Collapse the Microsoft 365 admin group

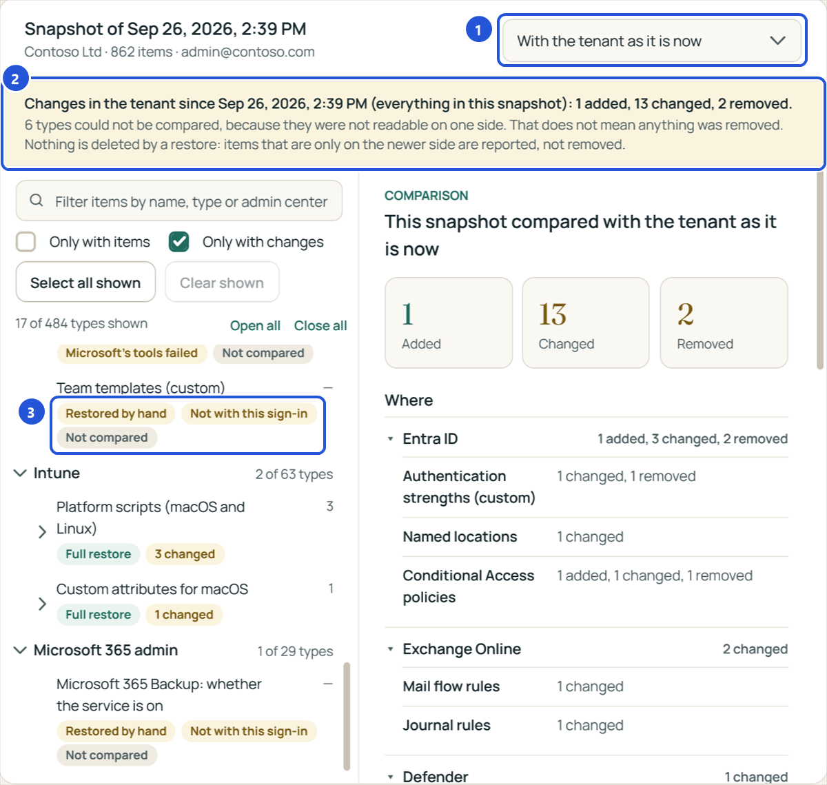(21, 651)
